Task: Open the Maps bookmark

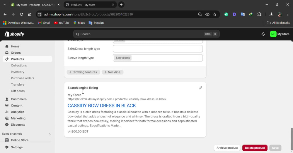Action: [x=79, y=23]
